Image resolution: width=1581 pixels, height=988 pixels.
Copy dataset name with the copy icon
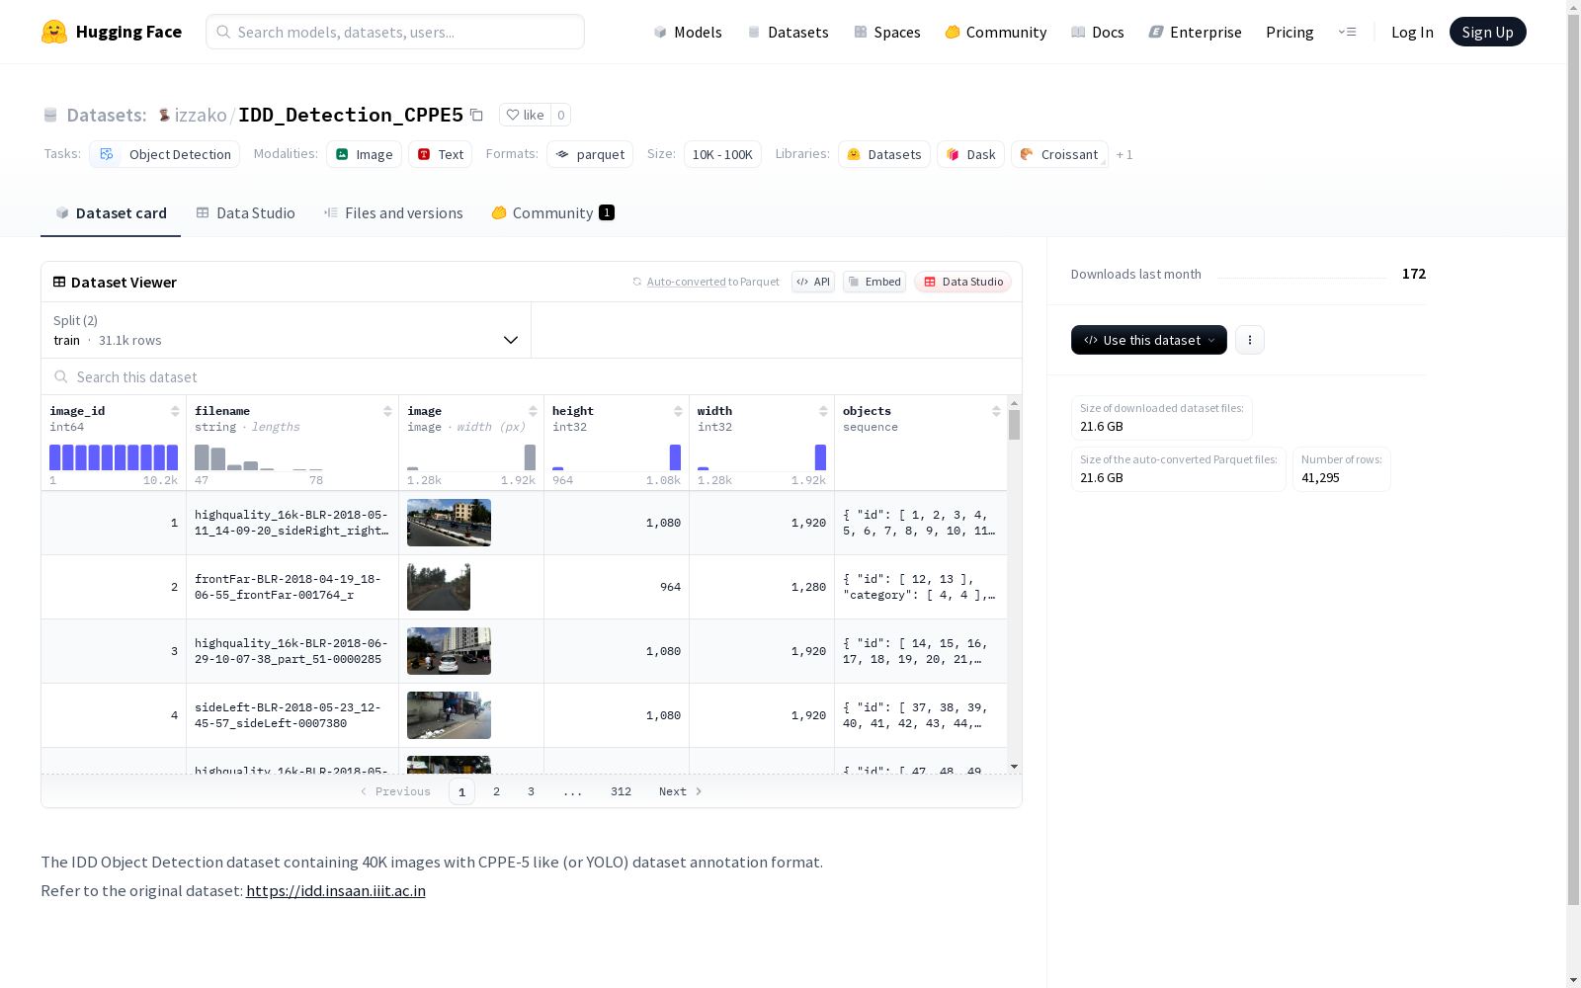click(x=476, y=115)
